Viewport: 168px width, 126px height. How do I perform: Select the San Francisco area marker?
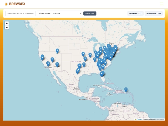point(42,58)
